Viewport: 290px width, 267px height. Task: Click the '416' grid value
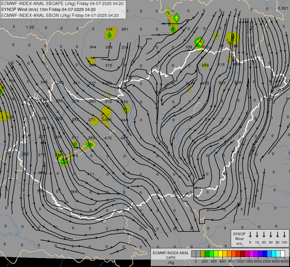click(221, 64)
